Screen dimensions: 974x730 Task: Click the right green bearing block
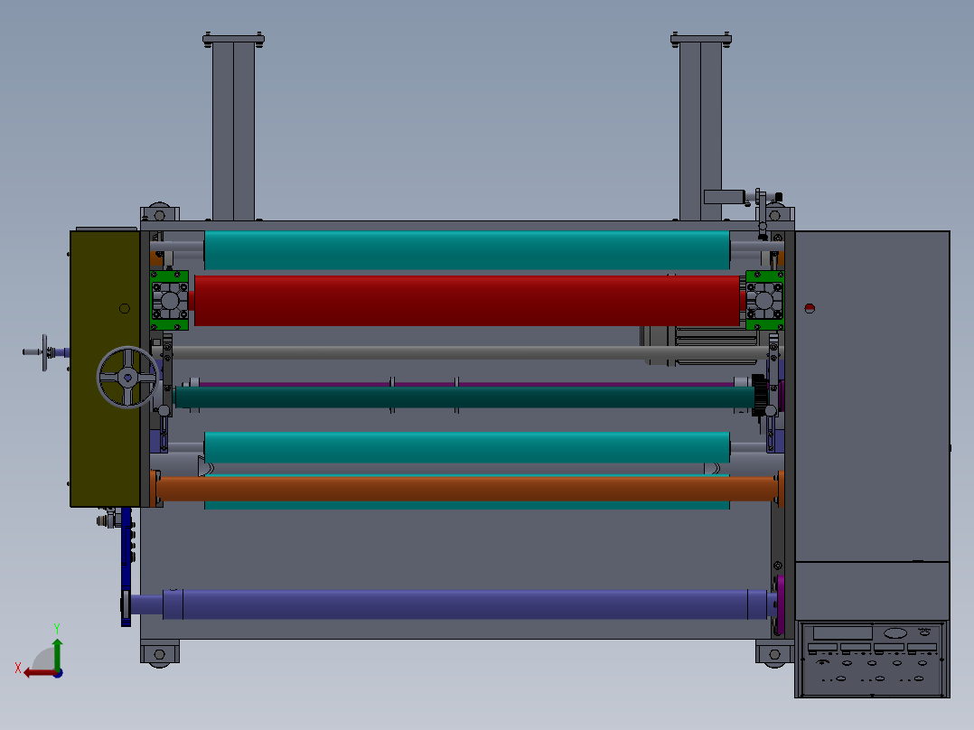[x=764, y=301]
